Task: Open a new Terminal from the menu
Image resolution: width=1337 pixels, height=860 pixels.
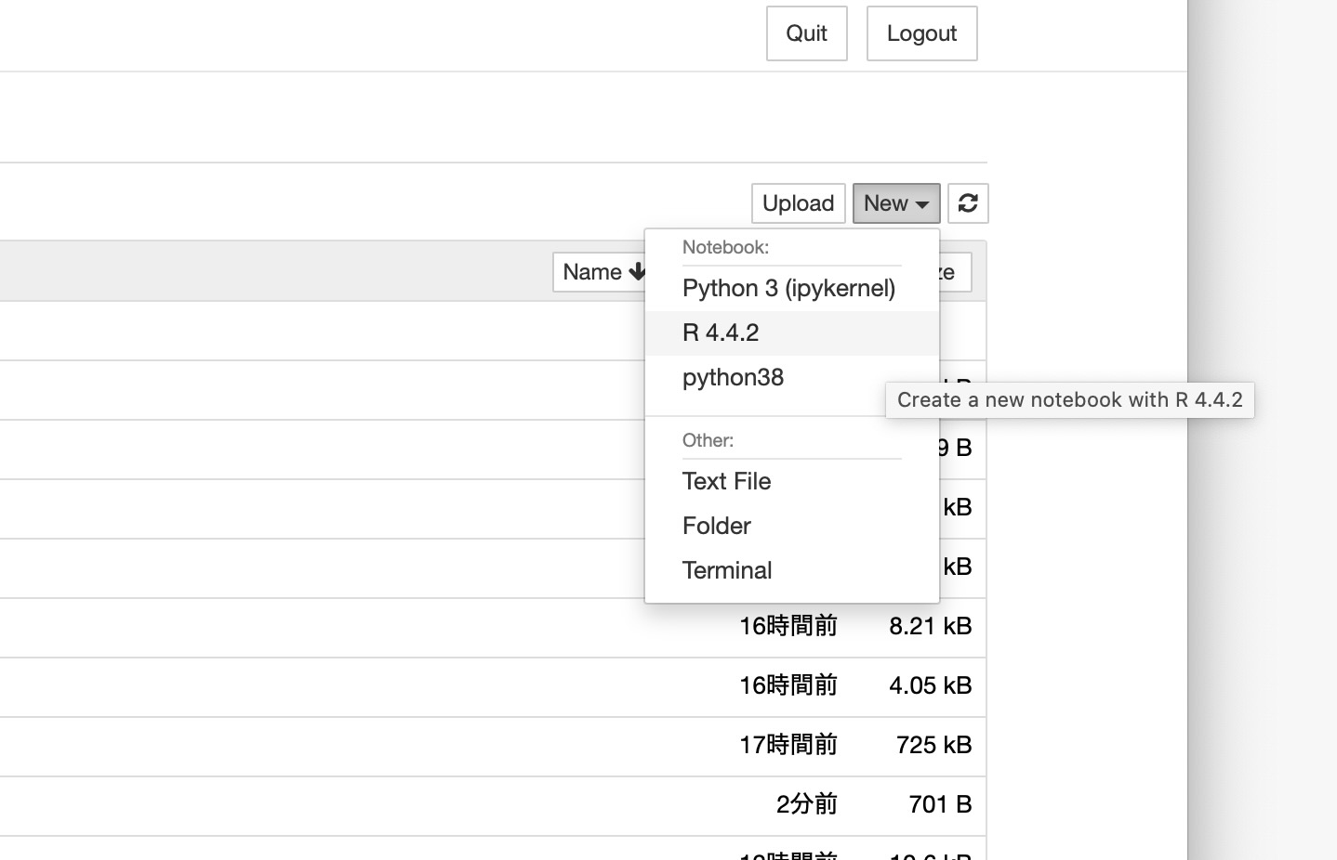Action: click(x=727, y=571)
